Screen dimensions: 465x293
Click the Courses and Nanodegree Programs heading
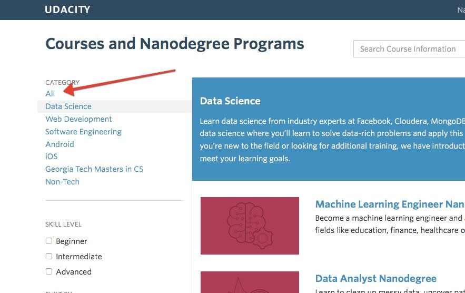pos(175,44)
